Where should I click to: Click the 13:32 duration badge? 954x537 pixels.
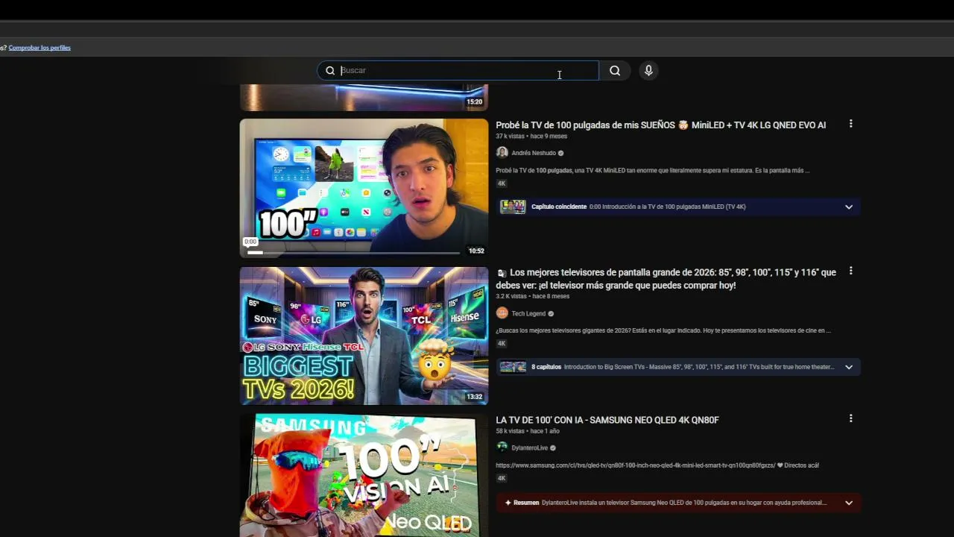point(475,397)
